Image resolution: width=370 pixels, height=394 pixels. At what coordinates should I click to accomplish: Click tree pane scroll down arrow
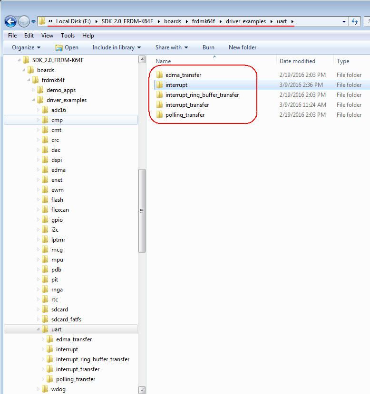[142, 390]
